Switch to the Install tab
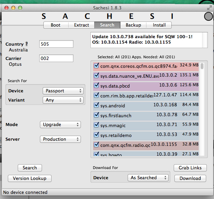214x199 pixels. pos(159,25)
